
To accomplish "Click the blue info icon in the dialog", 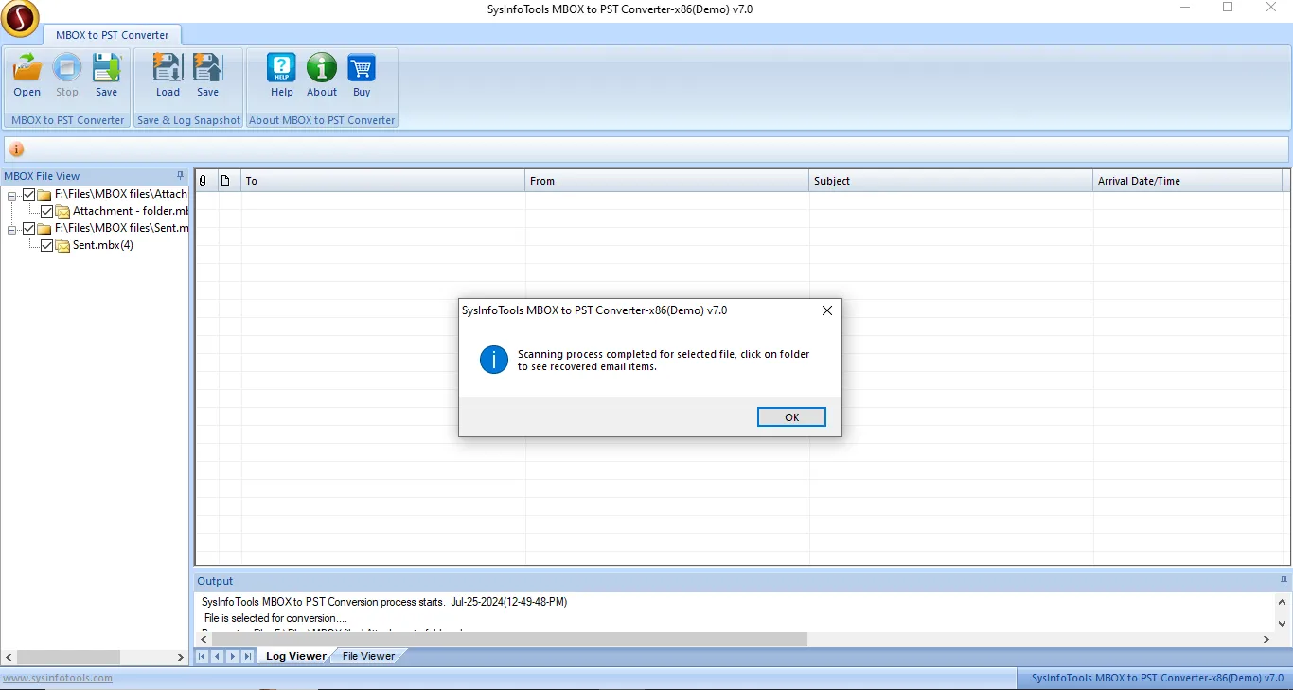I will click(x=494, y=360).
